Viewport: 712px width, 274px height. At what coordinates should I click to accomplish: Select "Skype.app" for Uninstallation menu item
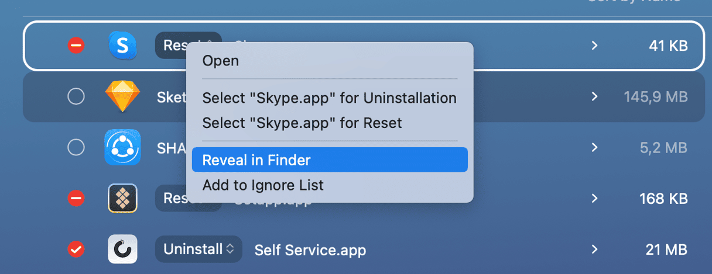click(329, 98)
